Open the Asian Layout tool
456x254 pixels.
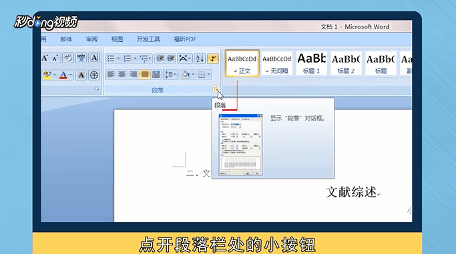pos(183,59)
